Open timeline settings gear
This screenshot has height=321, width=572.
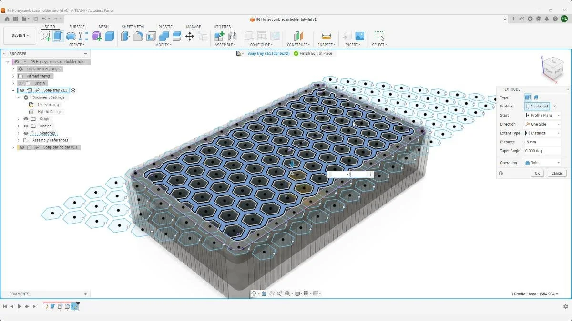(x=565, y=306)
